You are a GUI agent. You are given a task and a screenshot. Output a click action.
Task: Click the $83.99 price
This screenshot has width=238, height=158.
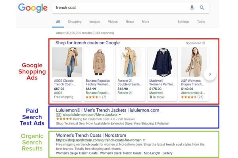[x=91, y=89]
